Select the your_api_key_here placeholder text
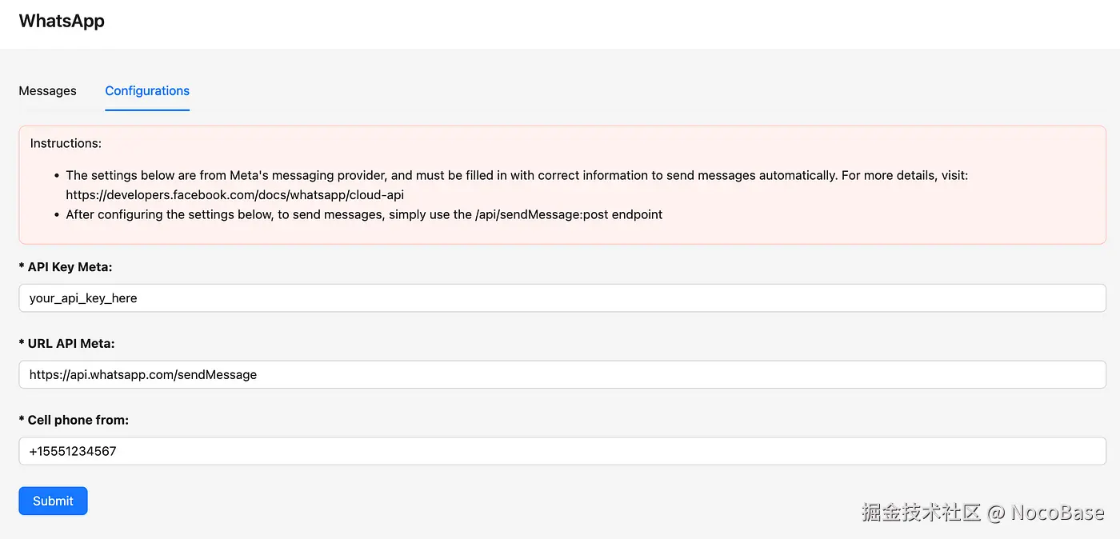This screenshot has width=1120, height=539. 82,297
